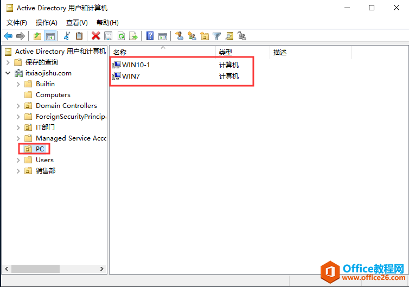Select the PC organizational unit in tree

click(40, 149)
